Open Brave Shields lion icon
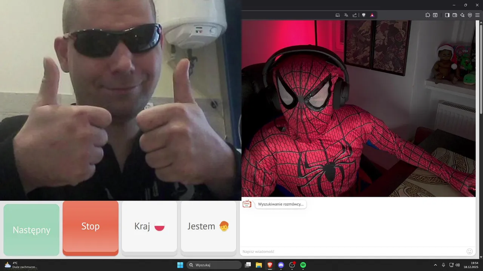This screenshot has height=271, width=483. [x=364, y=15]
